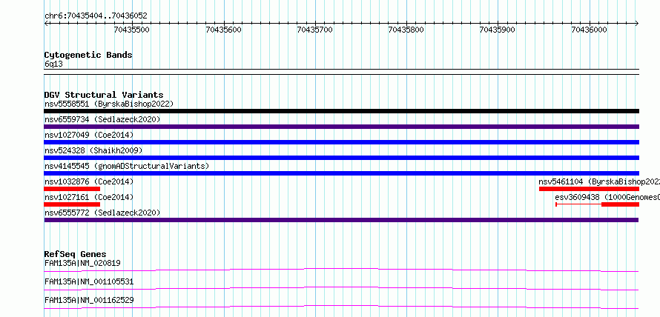Click the red nsv1027161 variant bar

point(72,204)
